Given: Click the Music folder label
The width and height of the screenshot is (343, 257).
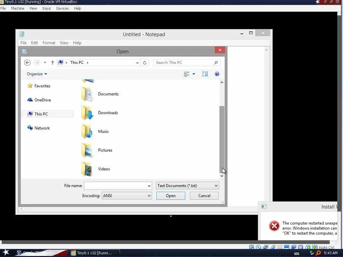Looking at the screenshot, I should click(x=104, y=132).
